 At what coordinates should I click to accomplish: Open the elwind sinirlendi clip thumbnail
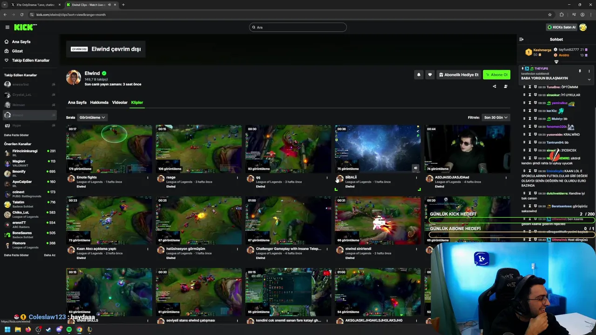pos(378,221)
